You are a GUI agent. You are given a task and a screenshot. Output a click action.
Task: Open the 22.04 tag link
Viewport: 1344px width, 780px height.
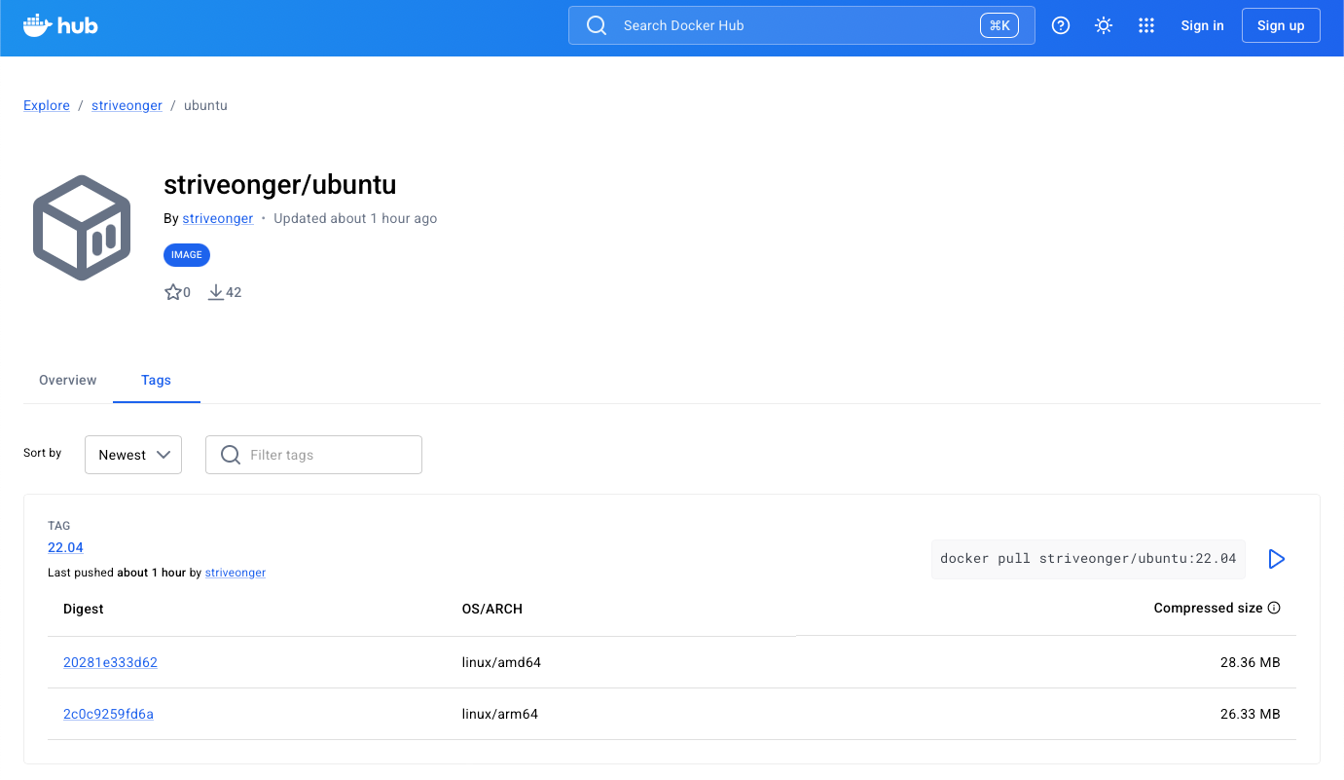click(x=65, y=547)
